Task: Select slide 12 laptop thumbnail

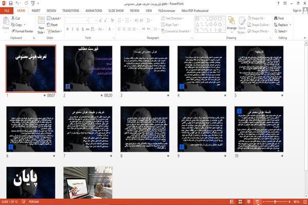Action: [x=88, y=182]
